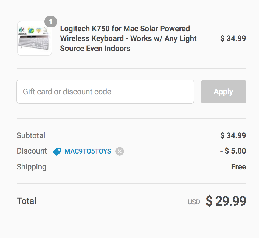
Task: Click the USD currency label
Action: pos(194,202)
